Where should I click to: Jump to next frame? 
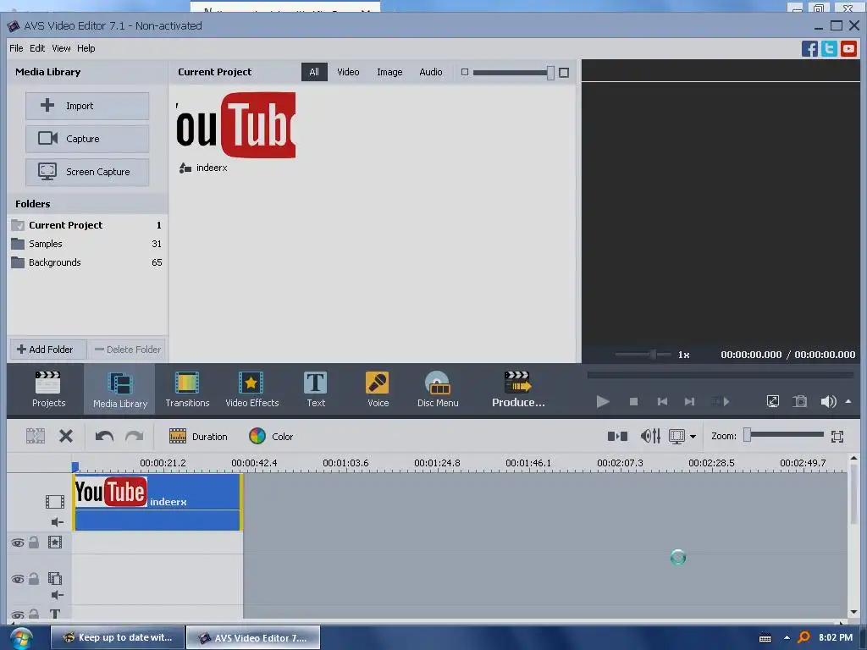click(x=689, y=402)
